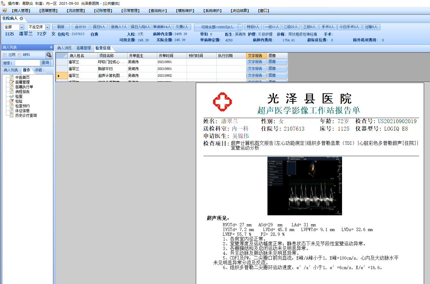Image resolution: width=430 pixels, height=284 pixels.
Task: Switch to the 病人浏览 tab
Action: (x=64, y=48)
